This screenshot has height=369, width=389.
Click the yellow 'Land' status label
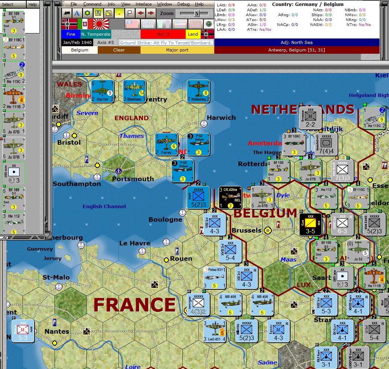193,34
